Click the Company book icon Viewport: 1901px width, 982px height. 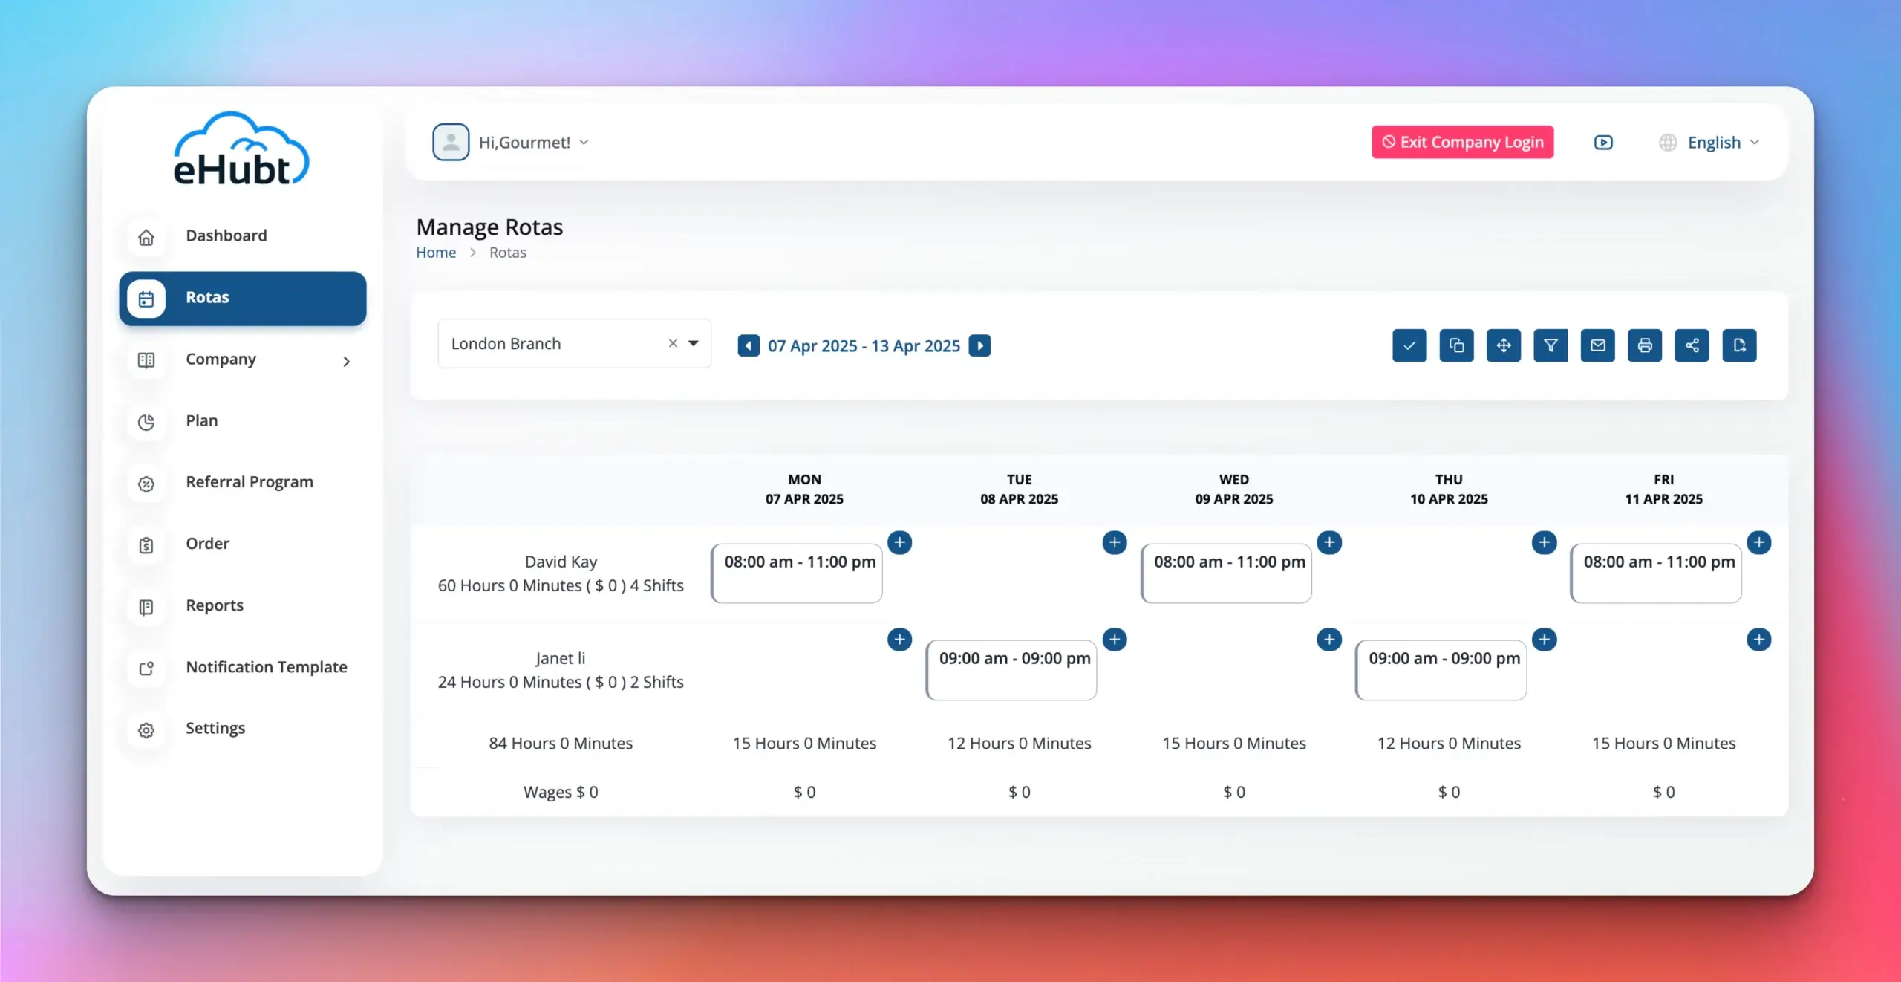pyautogui.click(x=146, y=361)
